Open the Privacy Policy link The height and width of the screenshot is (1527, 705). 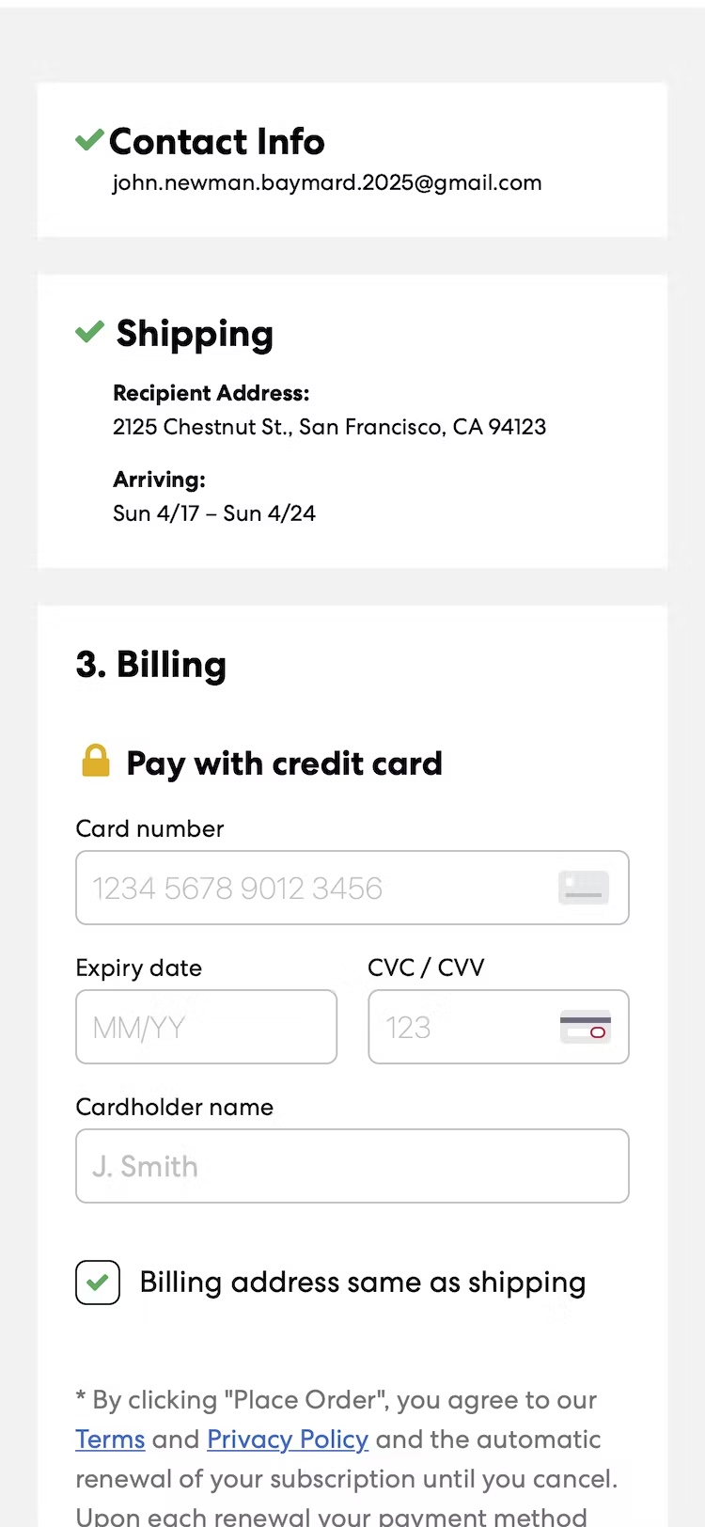[288, 1440]
